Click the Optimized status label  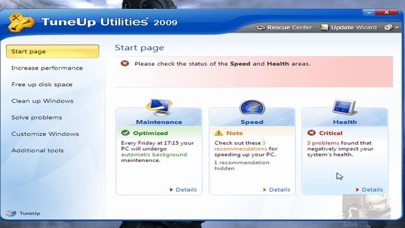(x=151, y=133)
